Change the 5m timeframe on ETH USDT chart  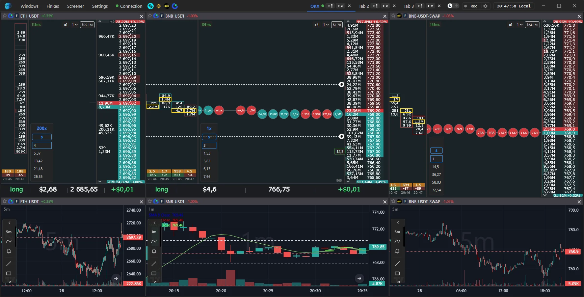coord(9,232)
